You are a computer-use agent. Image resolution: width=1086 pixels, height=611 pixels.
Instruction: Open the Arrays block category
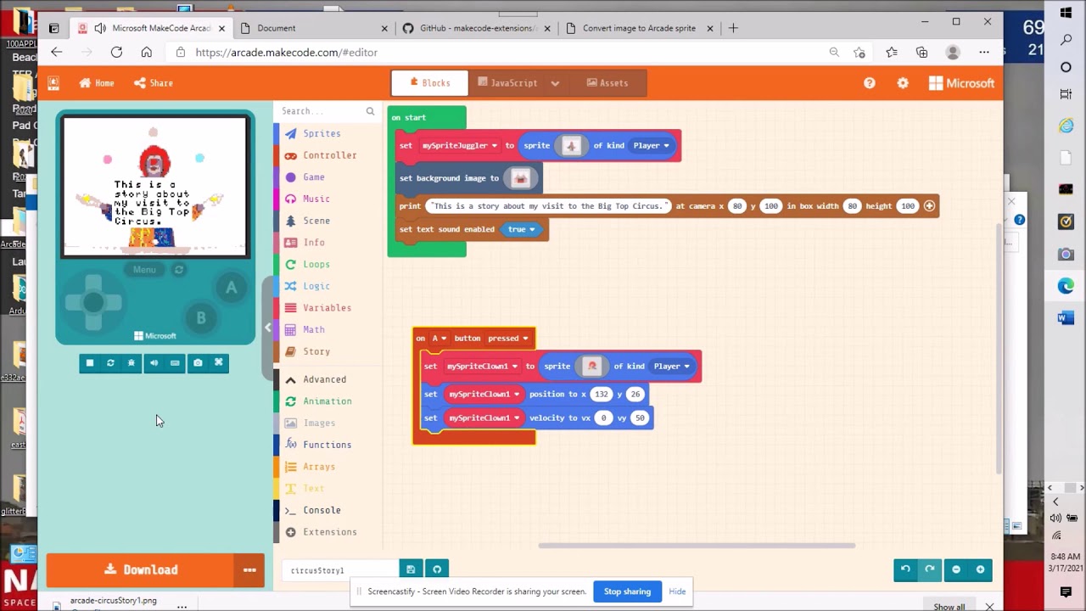[x=318, y=467]
